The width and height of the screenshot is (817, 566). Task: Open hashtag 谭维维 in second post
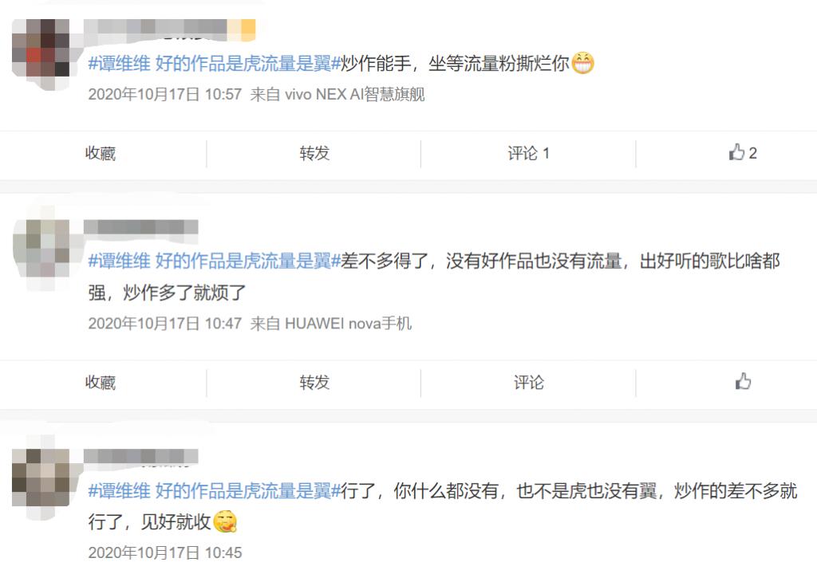214,261
